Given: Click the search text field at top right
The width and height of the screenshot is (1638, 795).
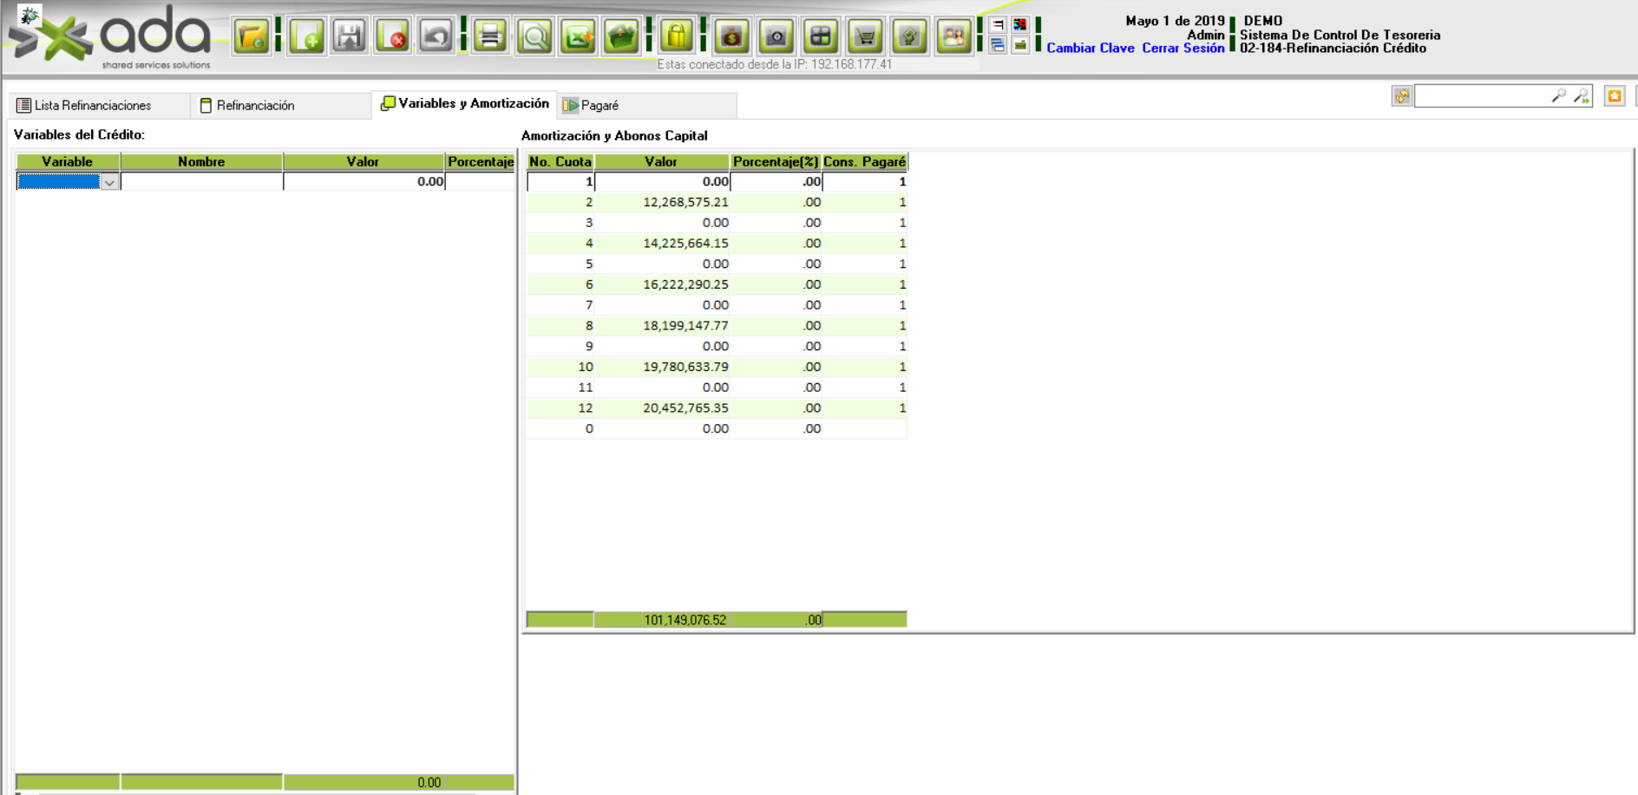Looking at the screenshot, I should (1482, 96).
